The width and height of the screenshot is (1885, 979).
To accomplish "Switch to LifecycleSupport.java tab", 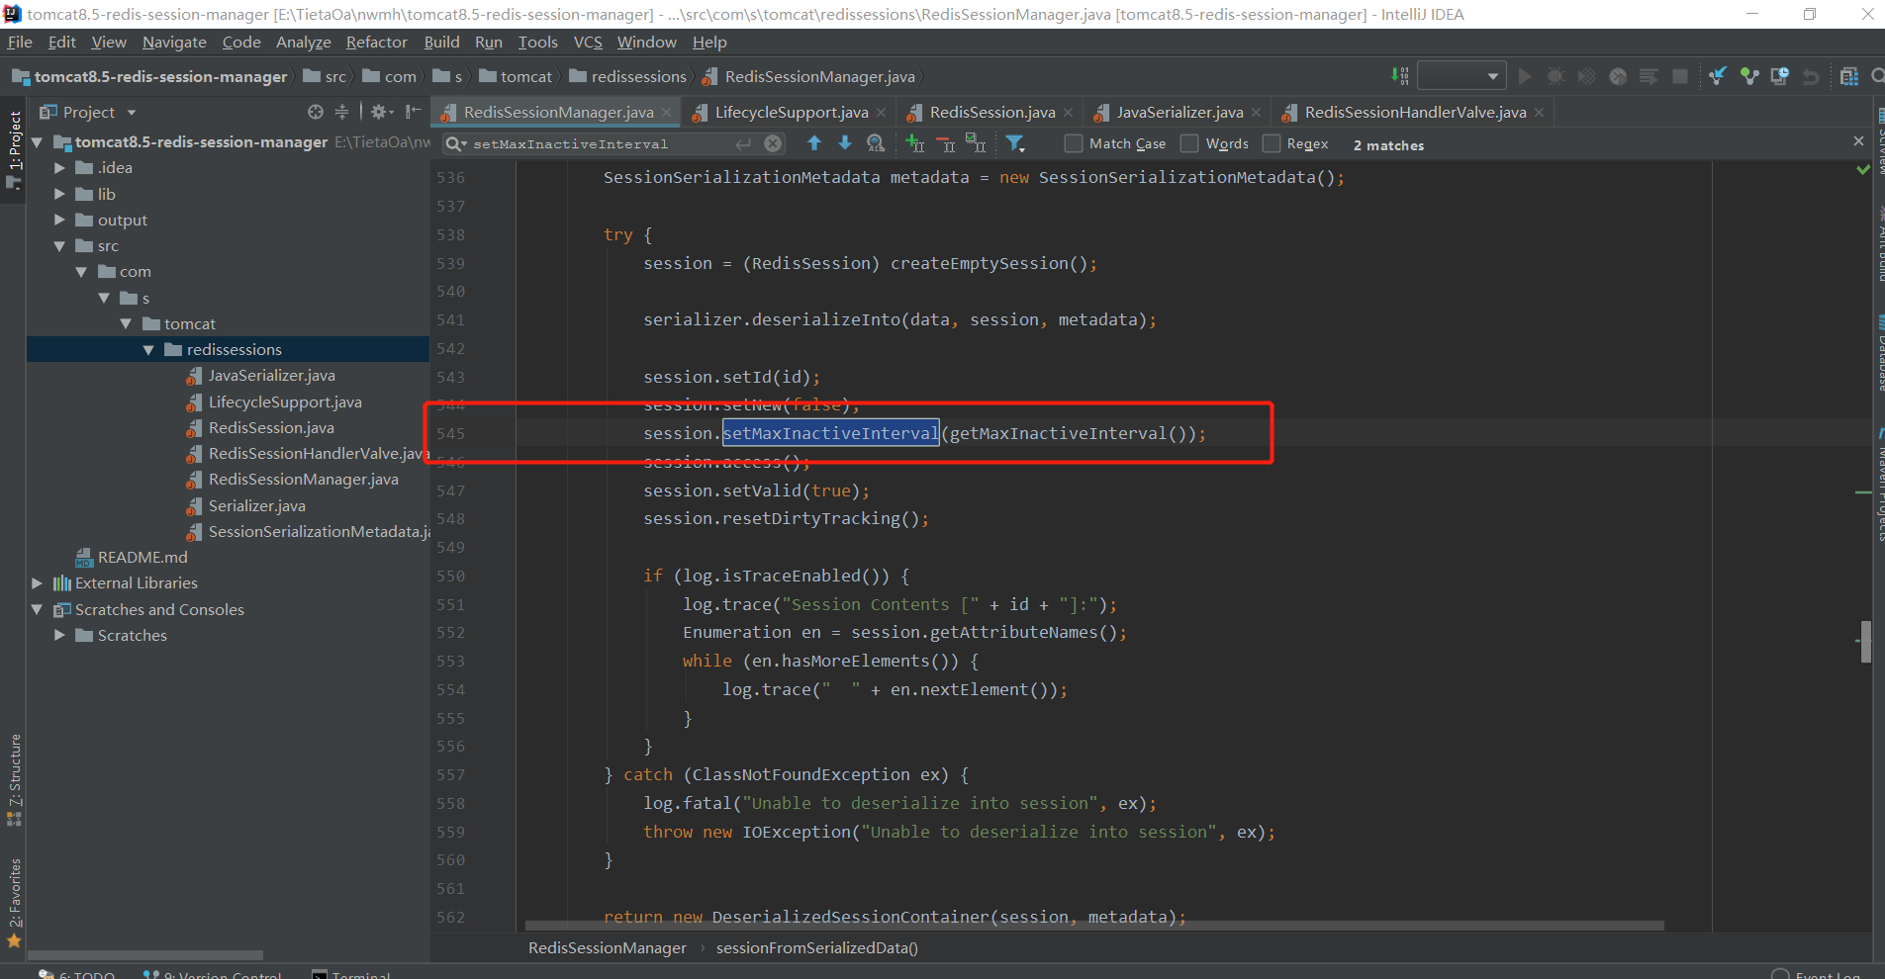I will click(792, 113).
